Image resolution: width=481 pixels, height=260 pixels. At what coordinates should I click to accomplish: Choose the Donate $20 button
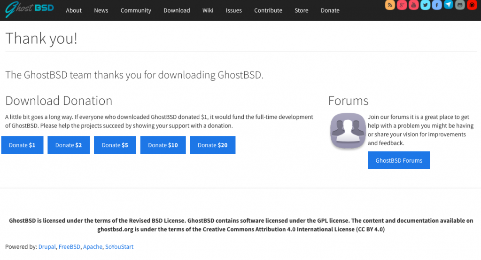(213, 145)
